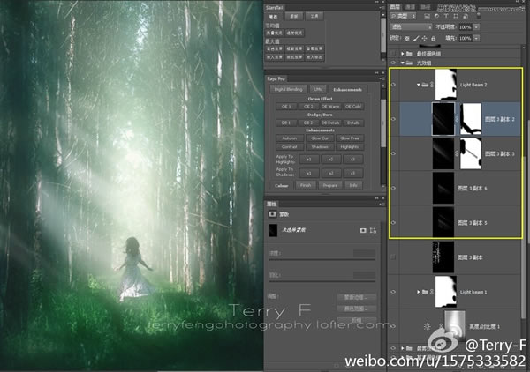Image resolution: width=530 pixels, height=372 pixels.
Task: Lock transparent pixels icon in Layers panel
Action: click(x=407, y=39)
